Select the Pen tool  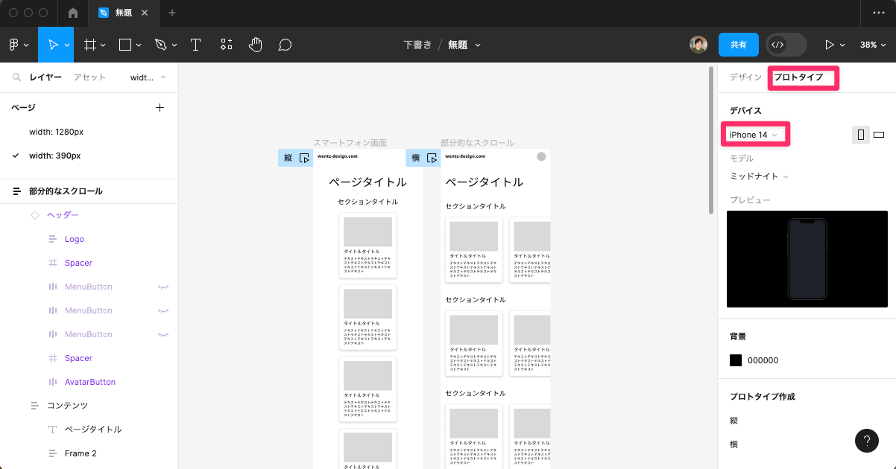(x=160, y=45)
